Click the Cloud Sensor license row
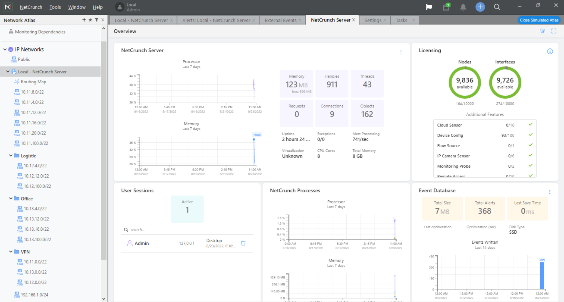Image resolution: width=564 pixels, height=302 pixels. [x=485, y=125]
